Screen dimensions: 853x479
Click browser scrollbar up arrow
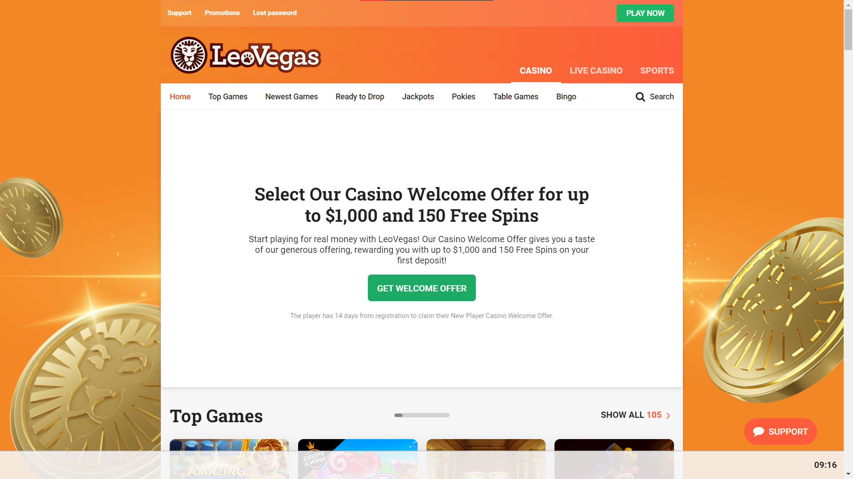click(848, 4)
